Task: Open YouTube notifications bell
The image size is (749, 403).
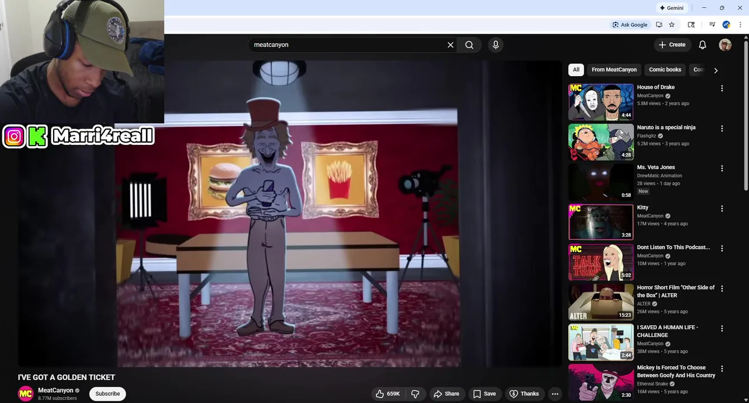Action: [x=703, y=45]
